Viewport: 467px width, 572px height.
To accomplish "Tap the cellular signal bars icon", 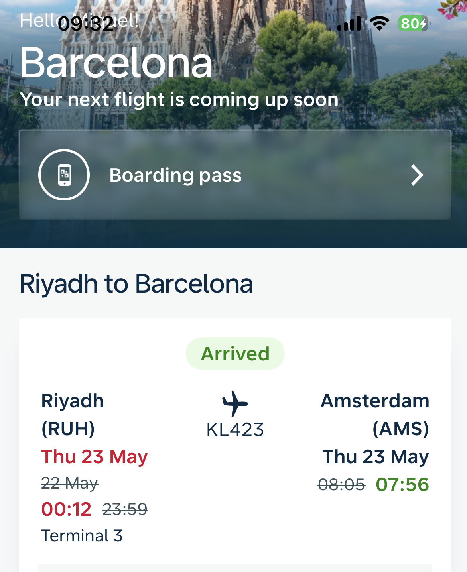I will [349, 24].
